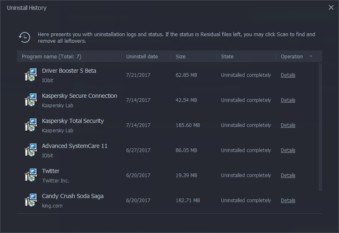Click the Twitter Inc. publisher label
Viewport: 339px width, 233px height.
coord(56,181)
